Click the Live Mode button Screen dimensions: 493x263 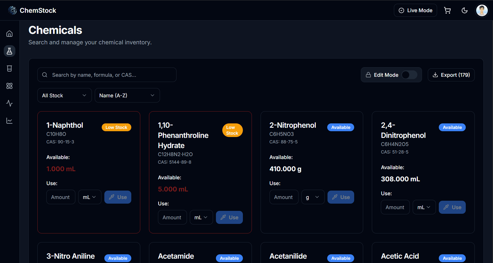[x=415, y=10]
